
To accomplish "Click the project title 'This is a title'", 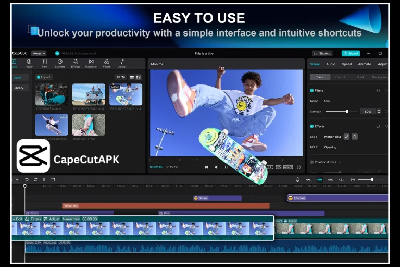I will 204,53.
